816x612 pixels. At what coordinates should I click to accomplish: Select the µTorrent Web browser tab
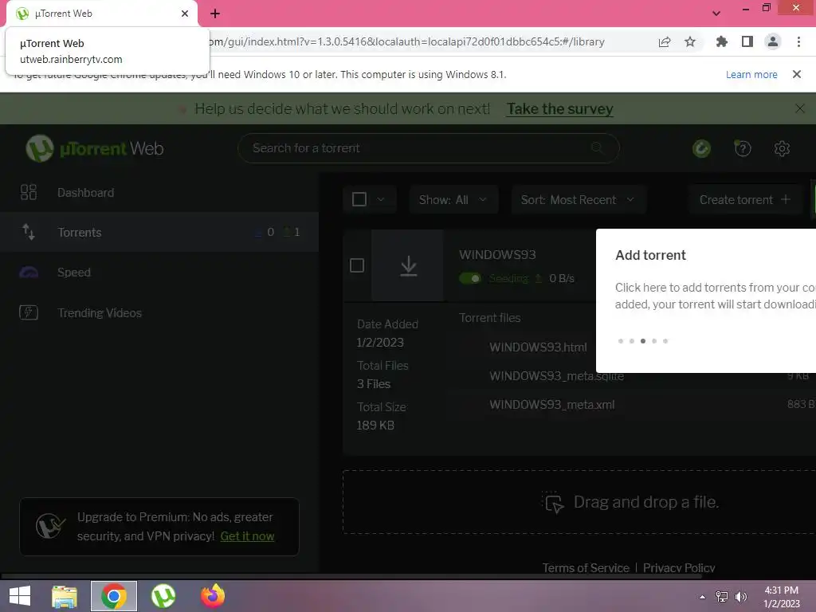pos(102,14)
